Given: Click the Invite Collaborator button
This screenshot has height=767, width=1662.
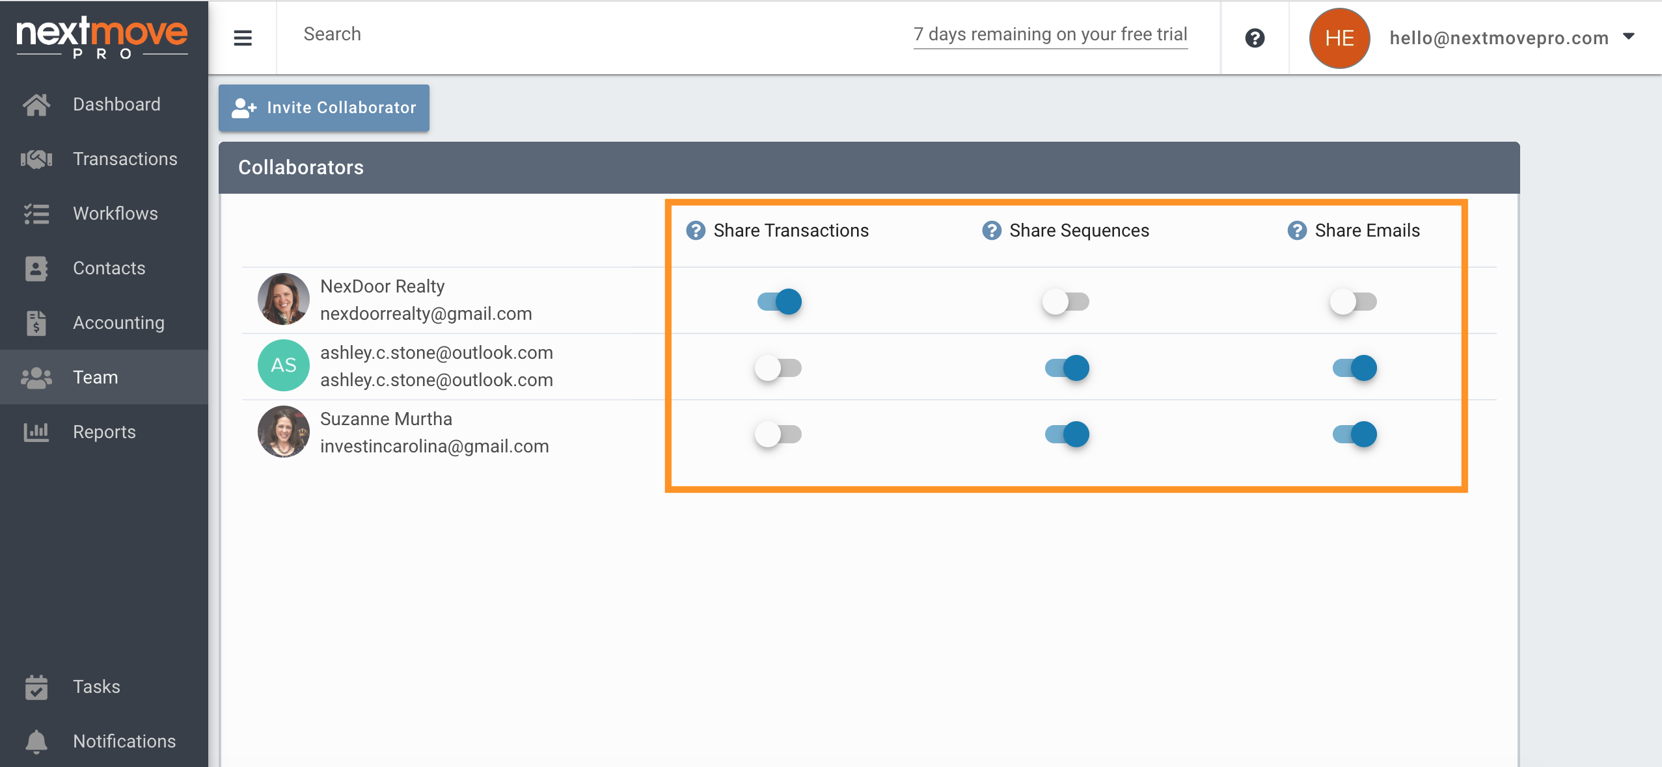Looking at the screenshot, I should coord(324,108).
